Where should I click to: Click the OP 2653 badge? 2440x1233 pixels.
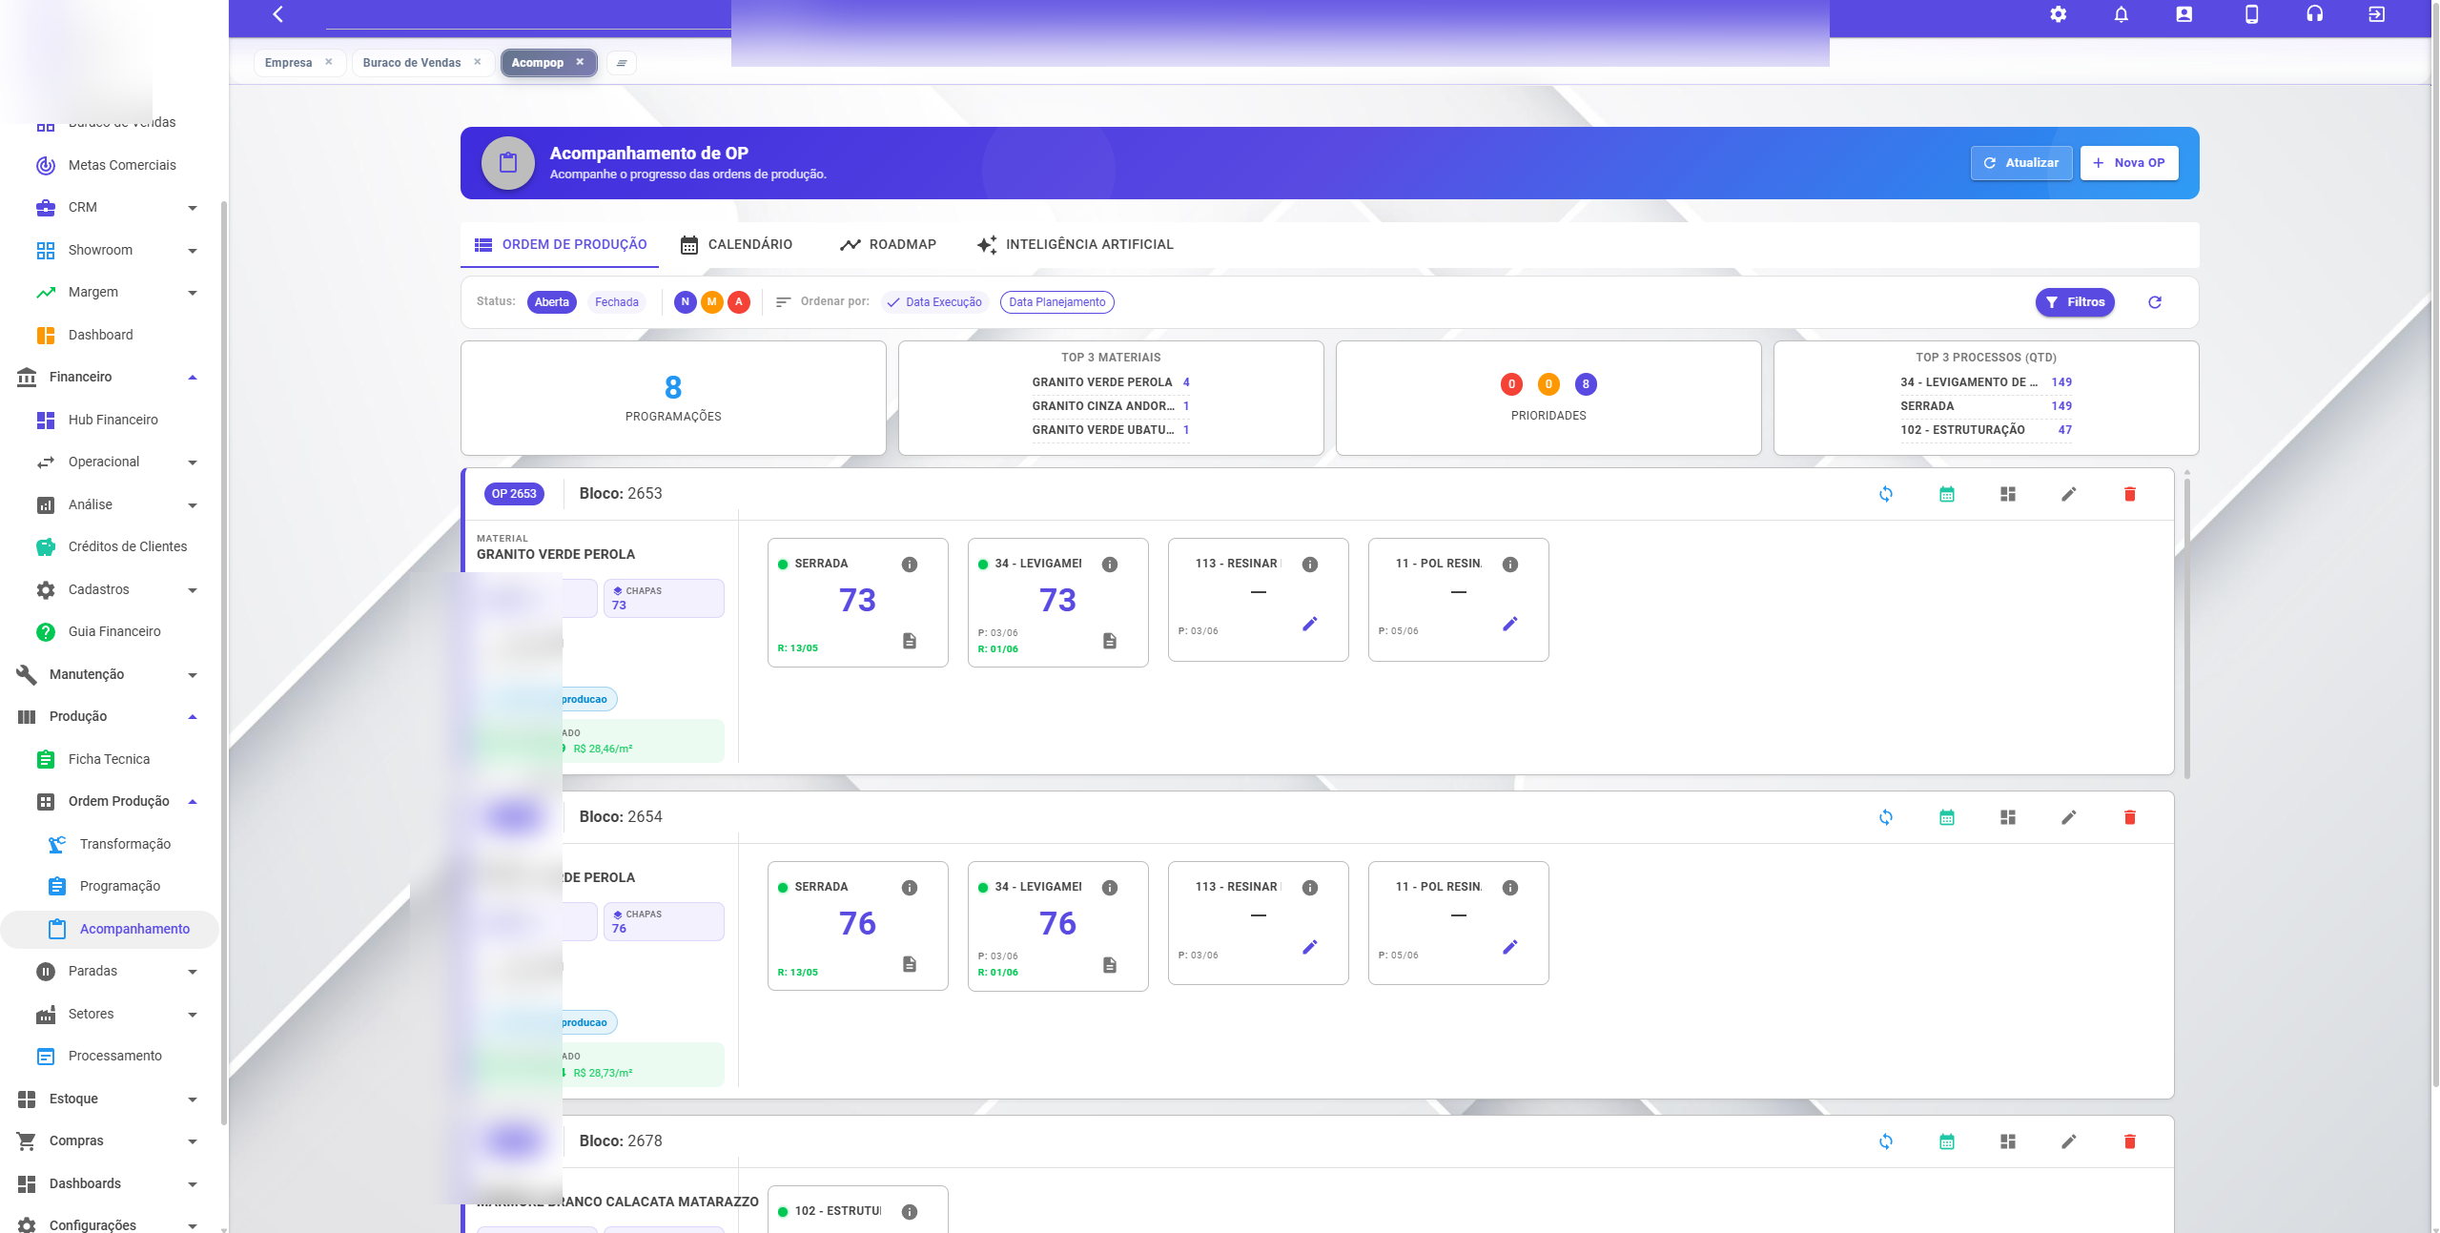(514, 494)
